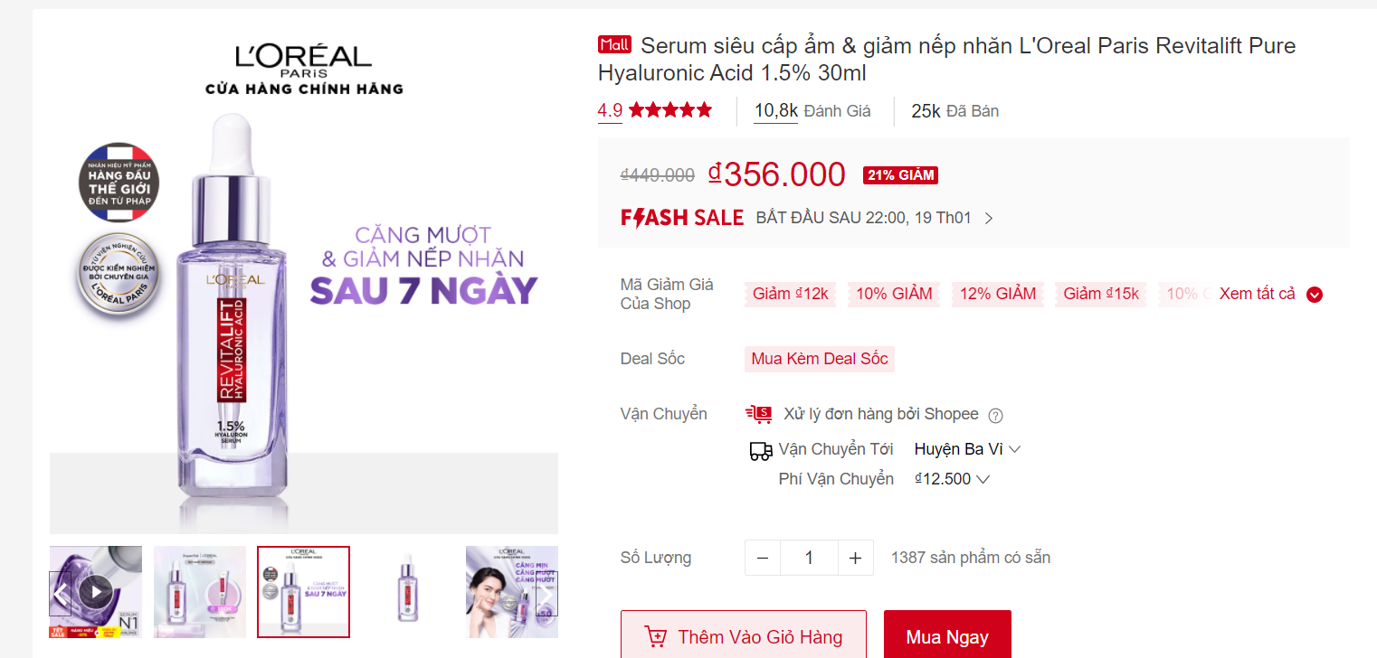The height and width of the screenshot is (658, 1377).
Task: Increase quantity with the plus stepper
Action: pyautogui.click(x=855, y=557)
